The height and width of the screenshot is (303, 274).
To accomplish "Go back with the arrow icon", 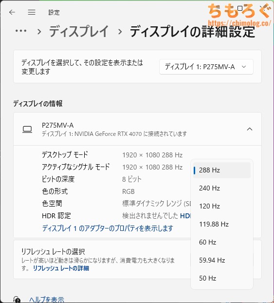I will pyautogui.click(x=12, y=12).
